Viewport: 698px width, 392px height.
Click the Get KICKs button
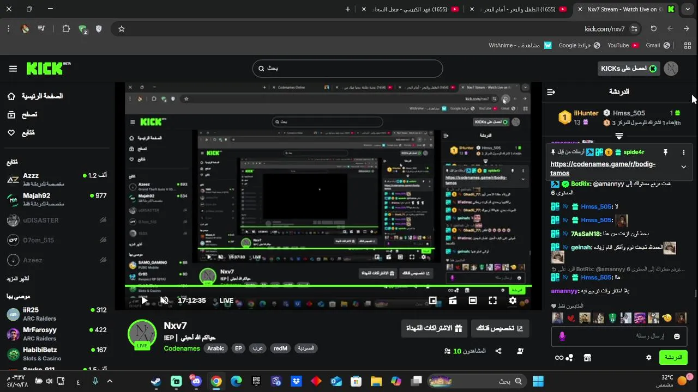tap(628, 69)
